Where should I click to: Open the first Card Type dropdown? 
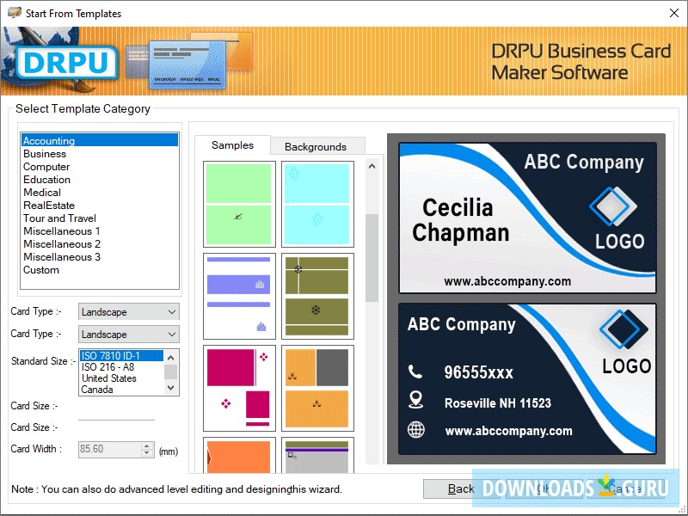174,311
